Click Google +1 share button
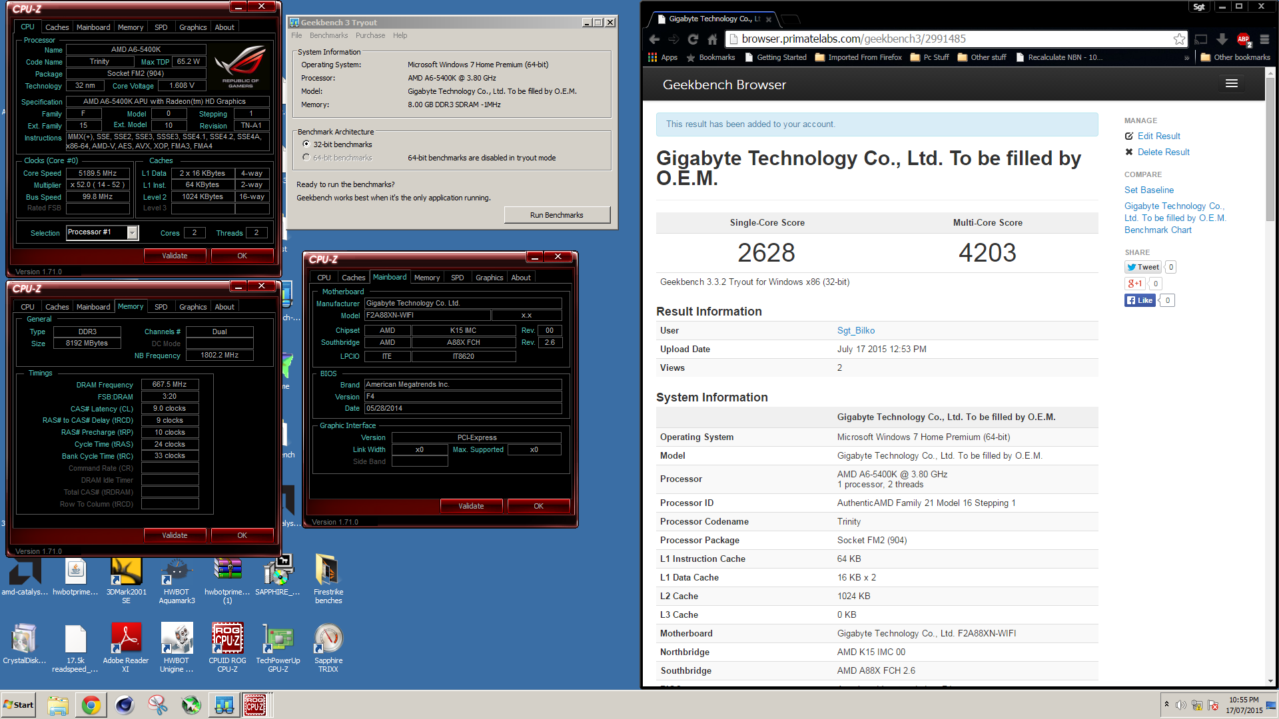 [1134, 284]
